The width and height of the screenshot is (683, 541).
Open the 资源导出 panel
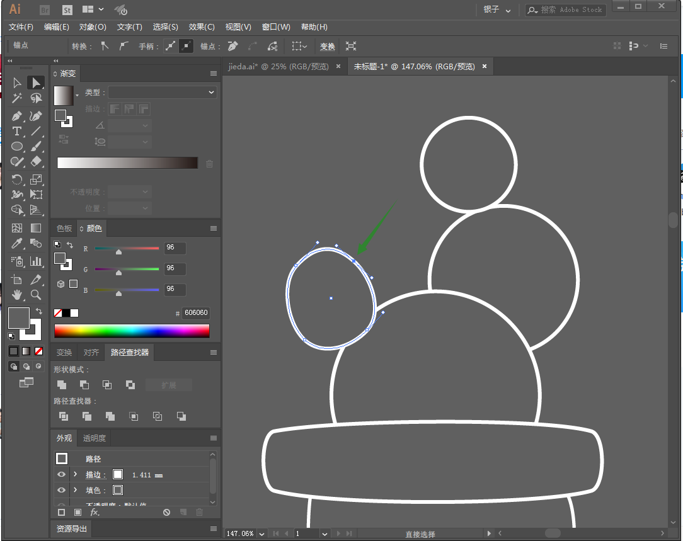72,529
